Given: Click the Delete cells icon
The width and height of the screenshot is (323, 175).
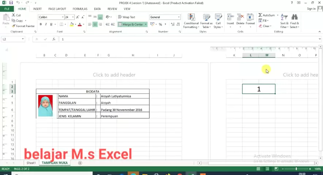Looking at the screenshot, I should coord(240,19).
